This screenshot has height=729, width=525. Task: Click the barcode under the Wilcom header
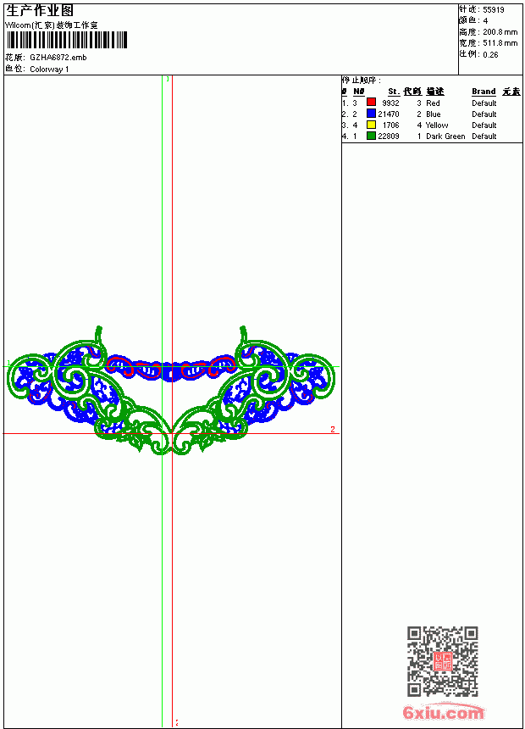pos(67,40)
